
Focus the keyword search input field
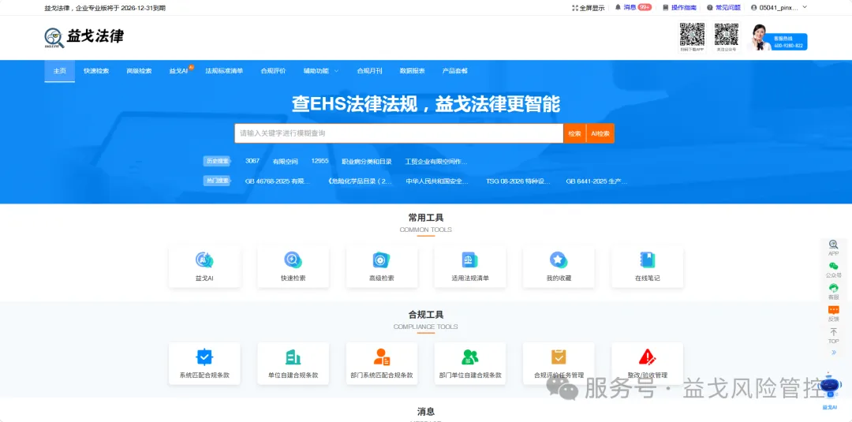399,133
